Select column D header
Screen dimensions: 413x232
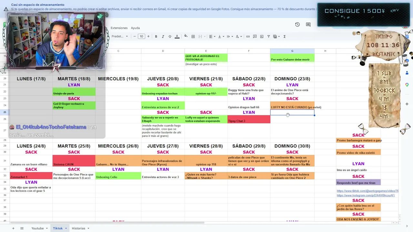tap(163, 51)
